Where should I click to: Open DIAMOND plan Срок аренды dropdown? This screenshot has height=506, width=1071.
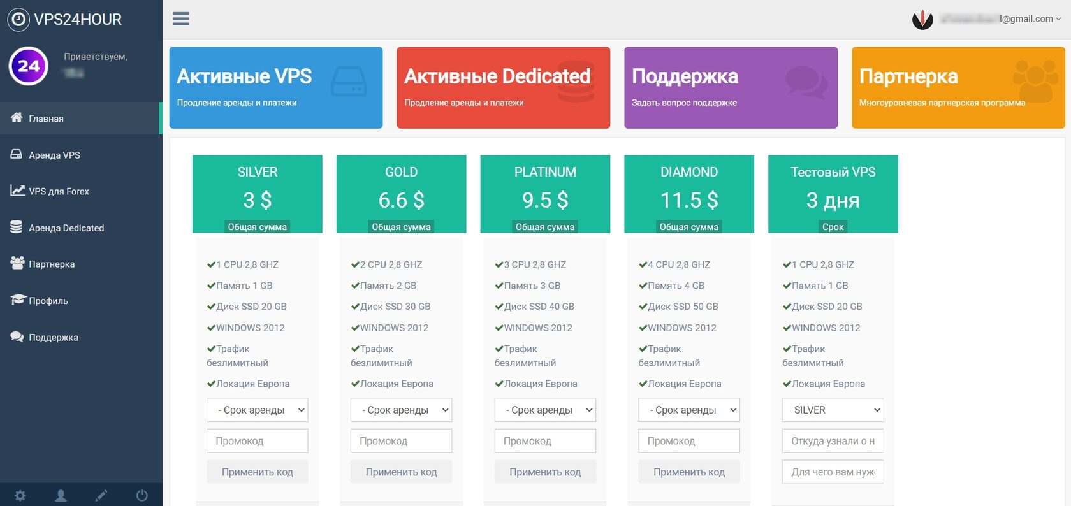[x=689, y=410]
